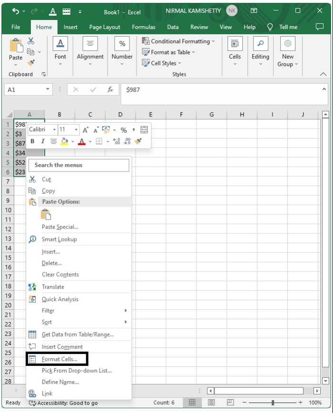Click the Paste clipboard icon in ribbon
The width and height of the screenshot is (333, 413).
[16, 45]
